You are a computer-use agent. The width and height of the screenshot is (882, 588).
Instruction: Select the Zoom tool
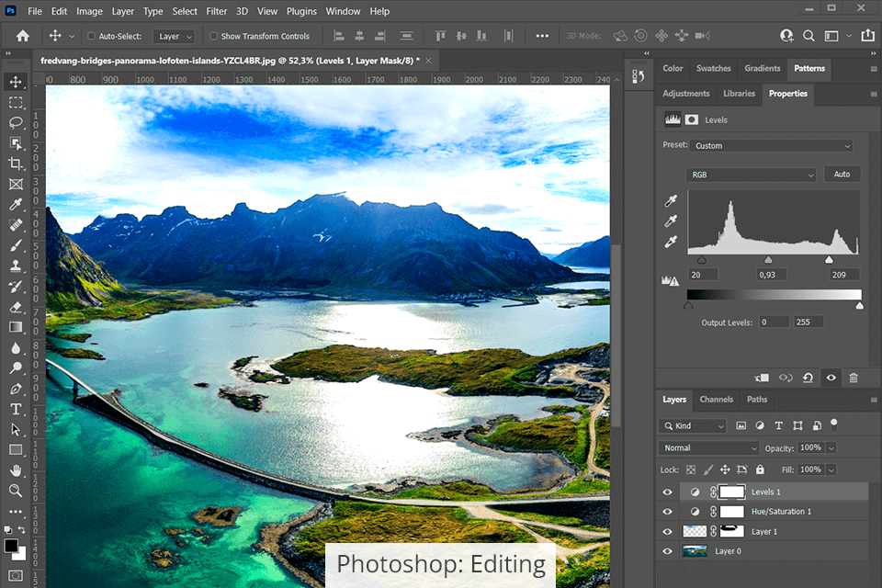tap(16, 491)
